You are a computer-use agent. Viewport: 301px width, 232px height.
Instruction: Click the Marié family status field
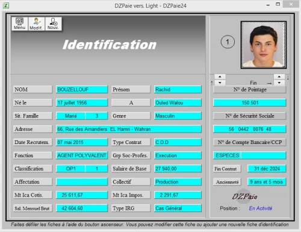point(70,116)
